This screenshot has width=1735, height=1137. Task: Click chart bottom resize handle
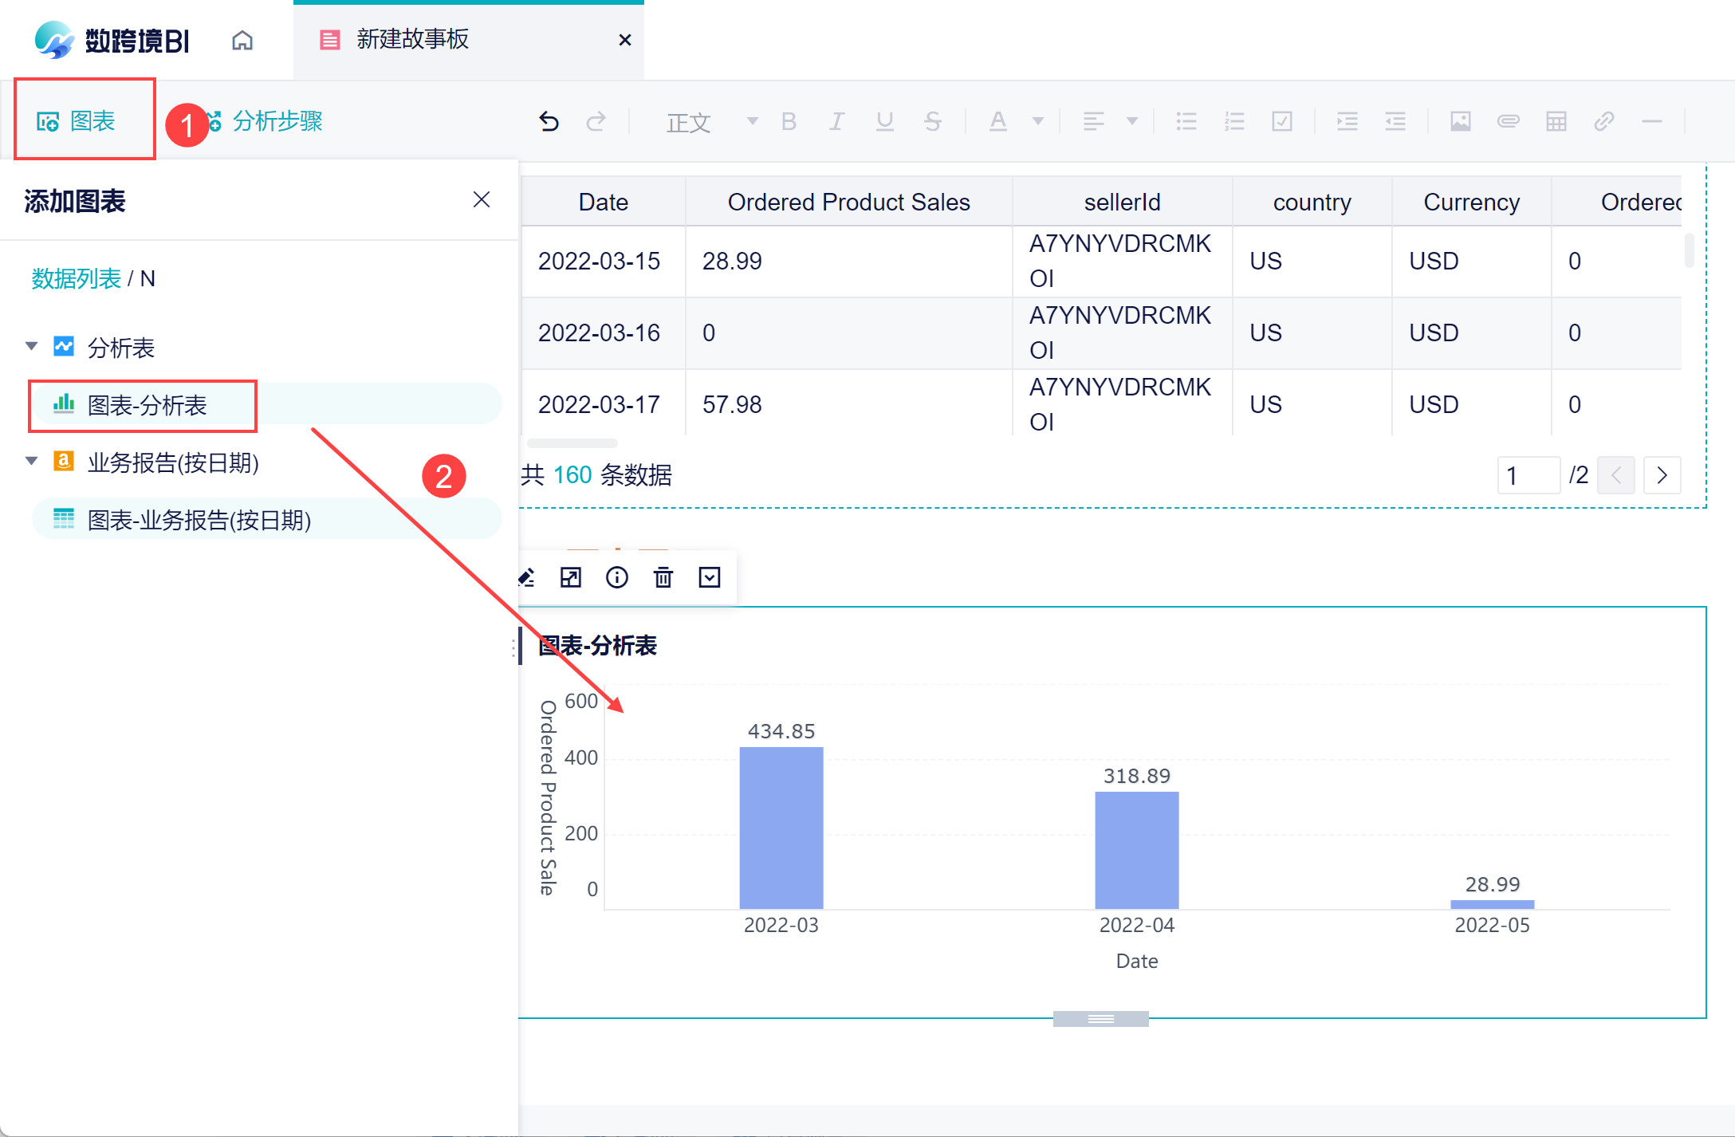click(1100, 1018)
